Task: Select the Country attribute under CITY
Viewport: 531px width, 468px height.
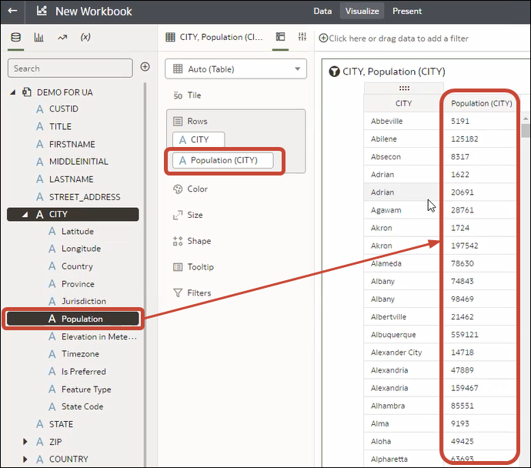Action: (77, 266)
